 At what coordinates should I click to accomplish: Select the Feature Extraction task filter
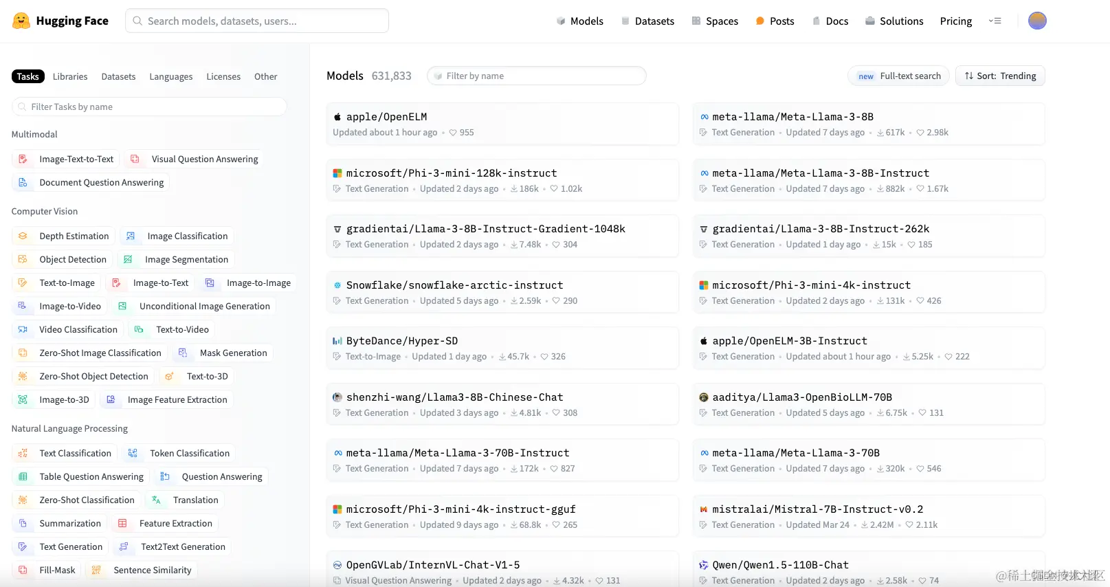click(x=166, y=523)
